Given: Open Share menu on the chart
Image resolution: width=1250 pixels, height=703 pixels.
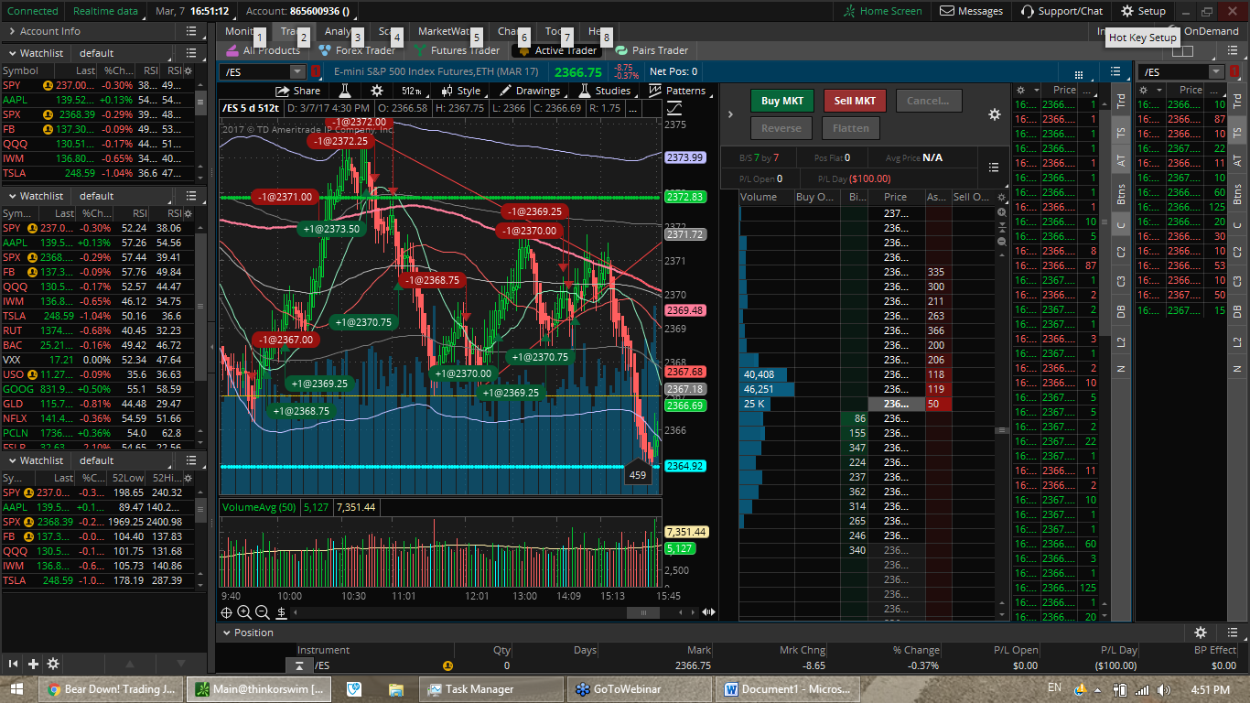Looking at the screenshot, I should (x=298, y=91).
